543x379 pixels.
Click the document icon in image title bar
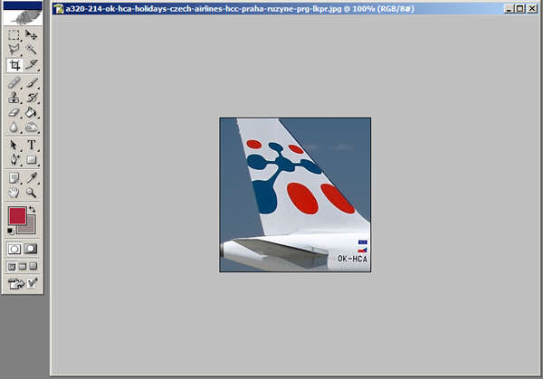tap(59, 9)
